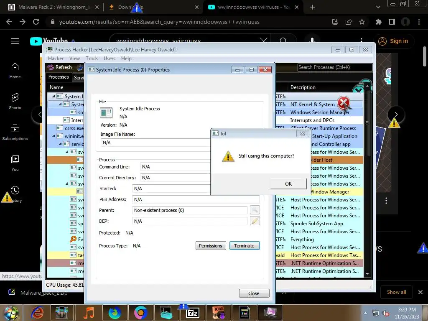Open the Windows Start orb
The width and height of the screenshot is (428, 321).
click(x=11, y=313)
